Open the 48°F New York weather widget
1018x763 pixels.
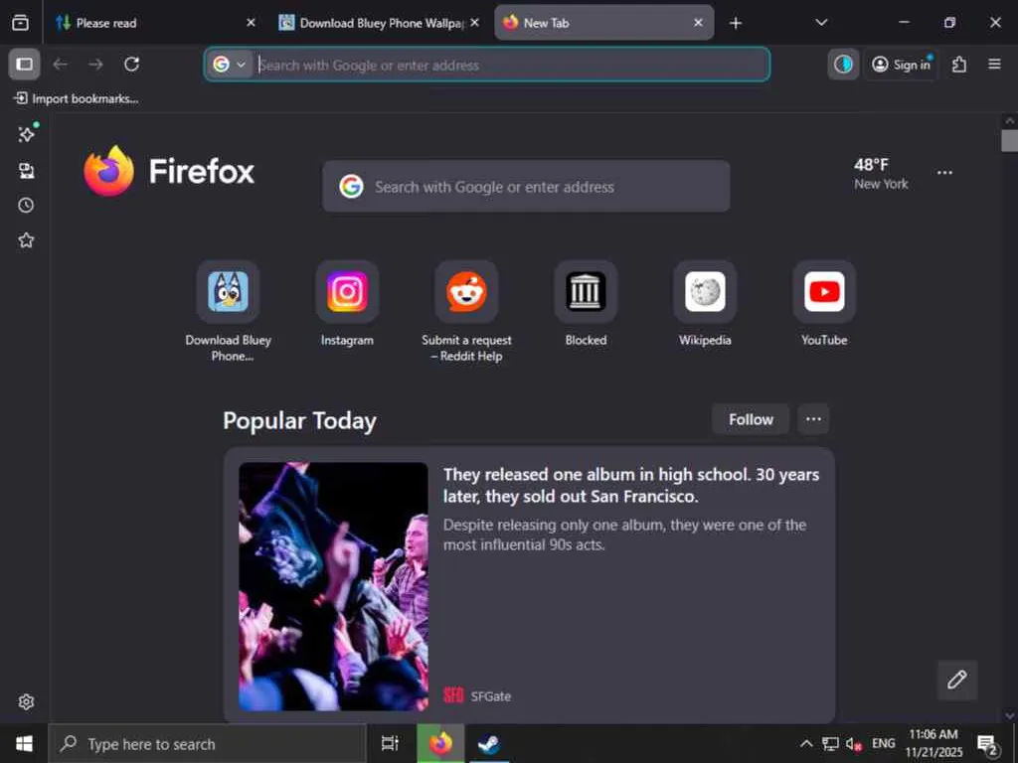point(881,173)
